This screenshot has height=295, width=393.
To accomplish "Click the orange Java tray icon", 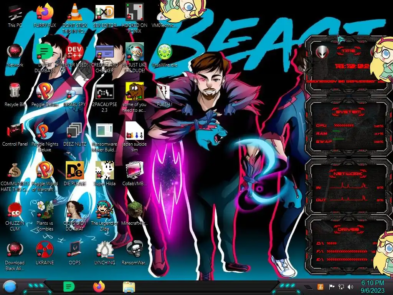I will 320,287.
